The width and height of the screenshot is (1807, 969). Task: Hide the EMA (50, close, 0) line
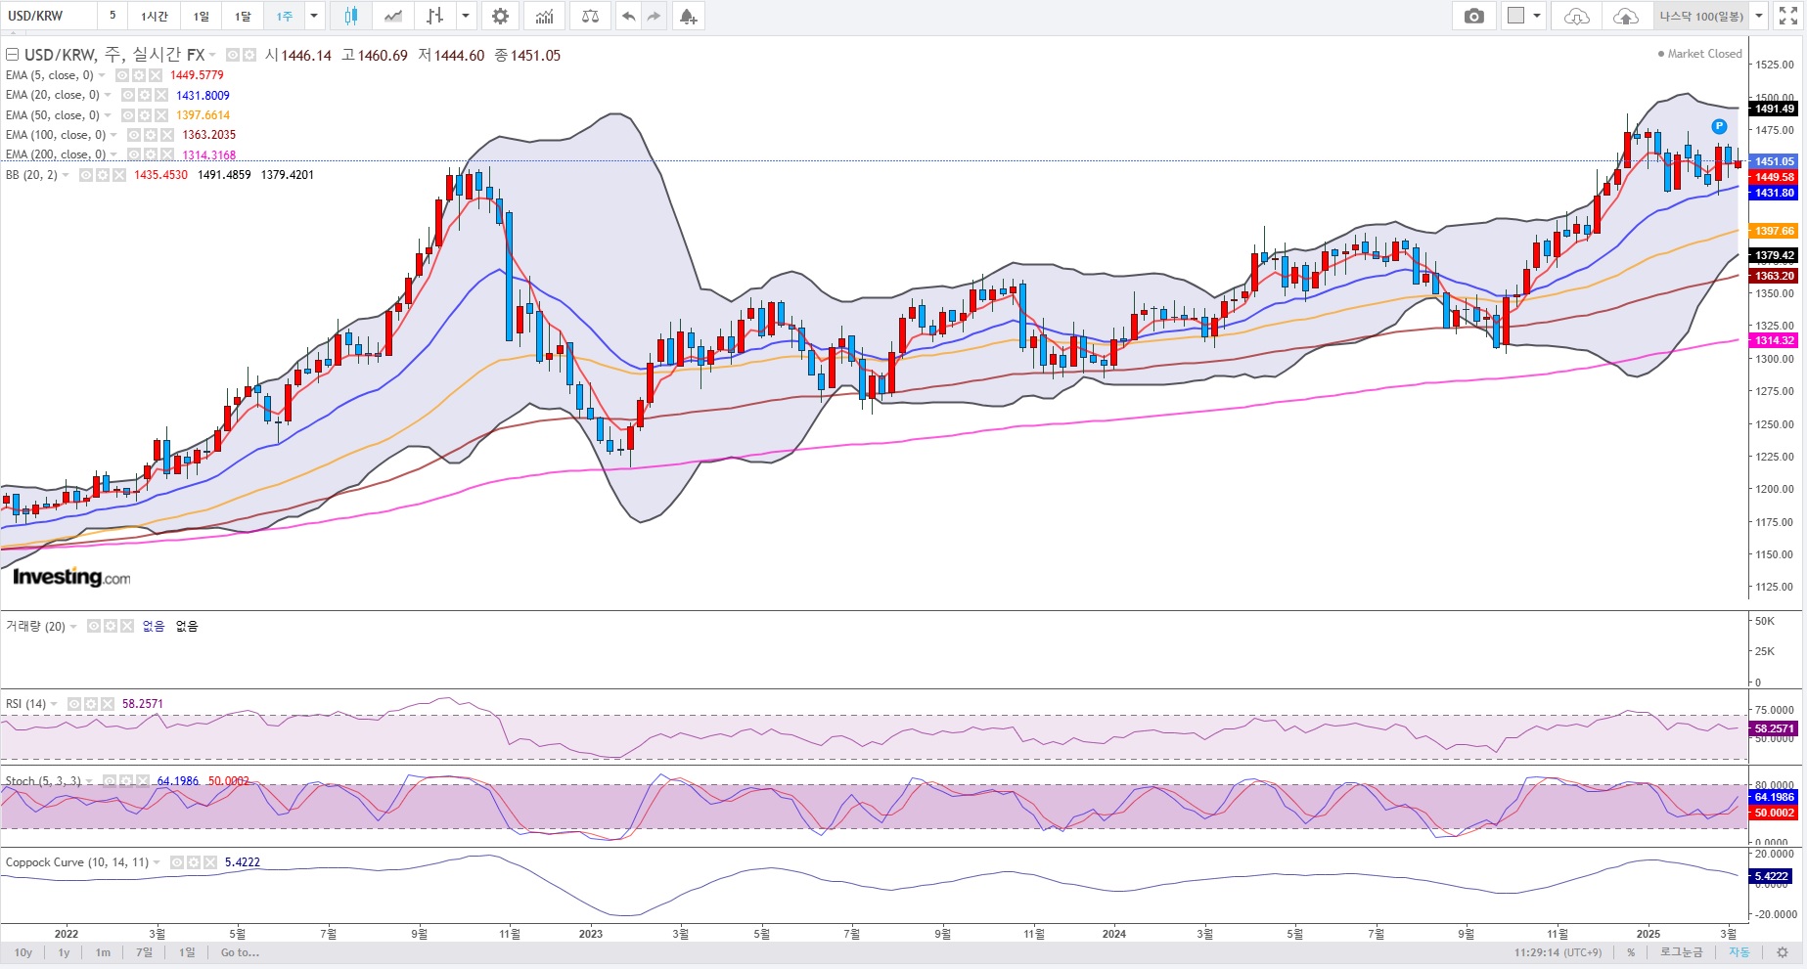pyautogui.click(x=128, y=115)
